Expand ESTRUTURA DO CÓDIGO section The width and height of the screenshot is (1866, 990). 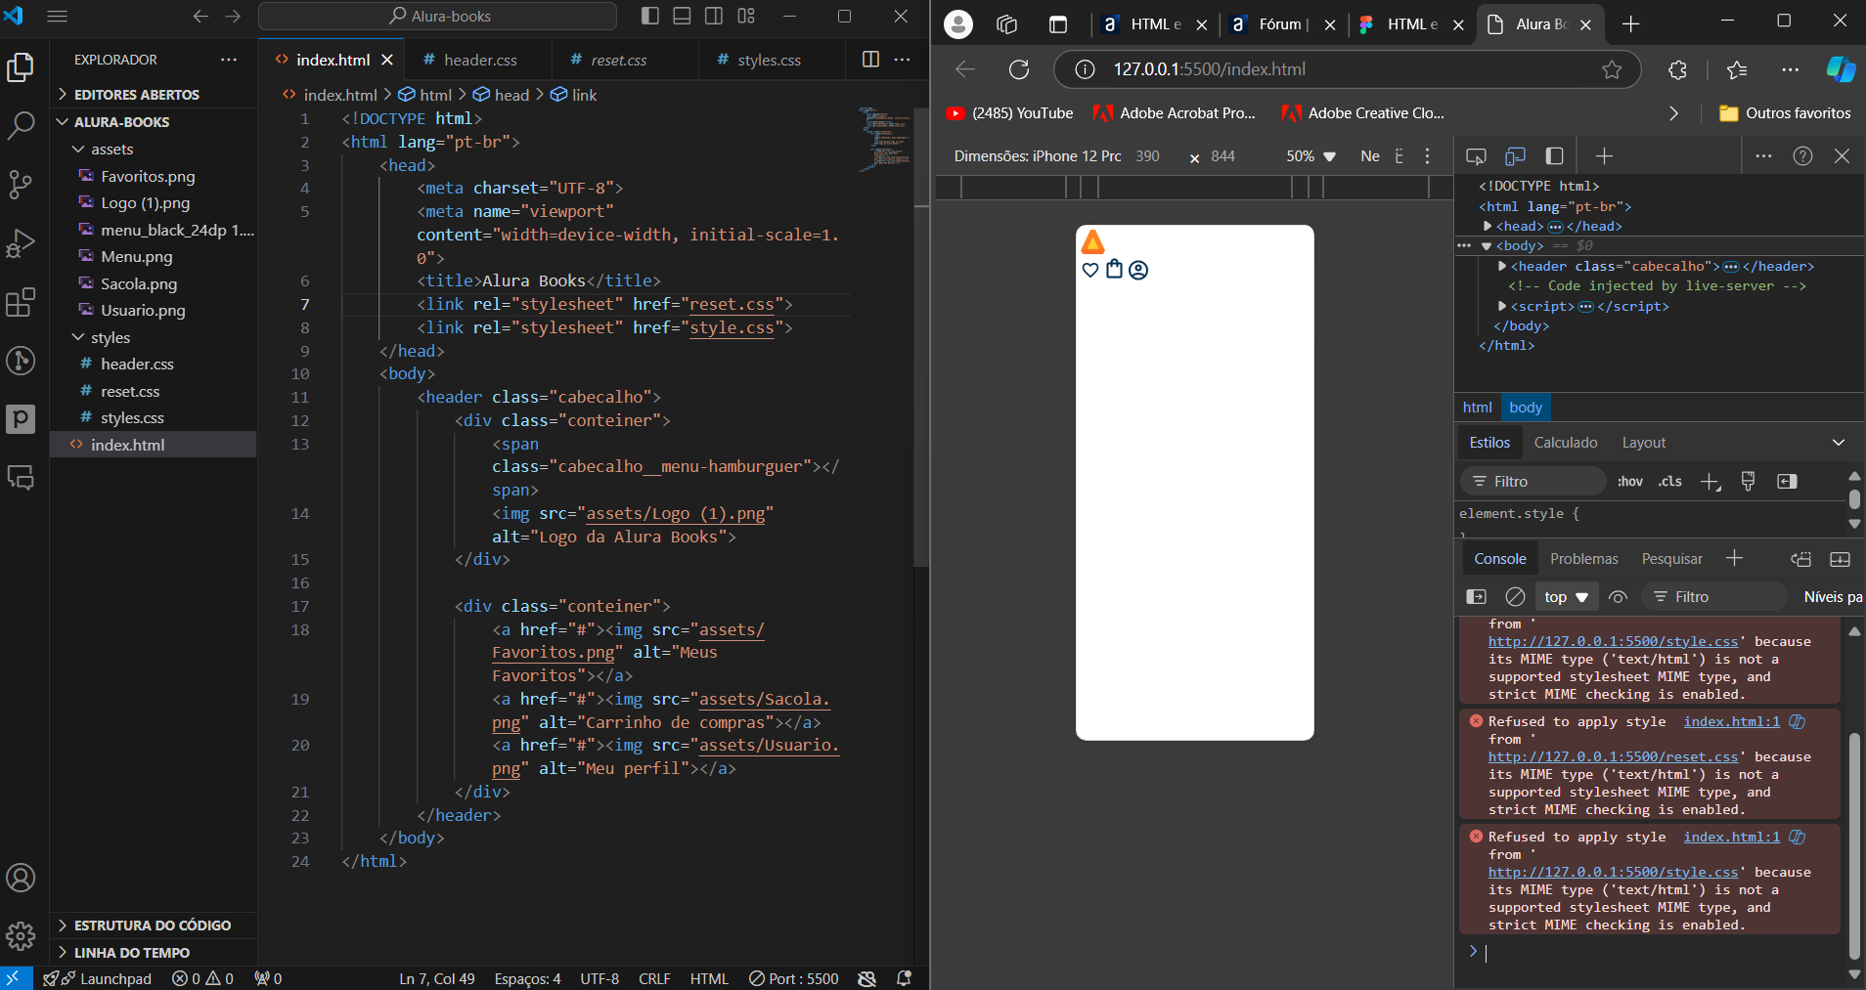(153, 925)
